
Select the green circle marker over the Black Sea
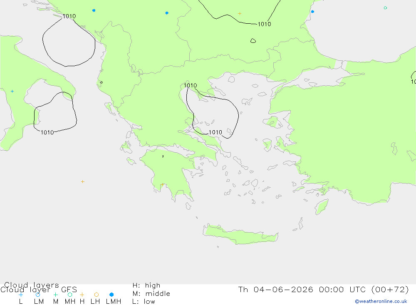385,8
